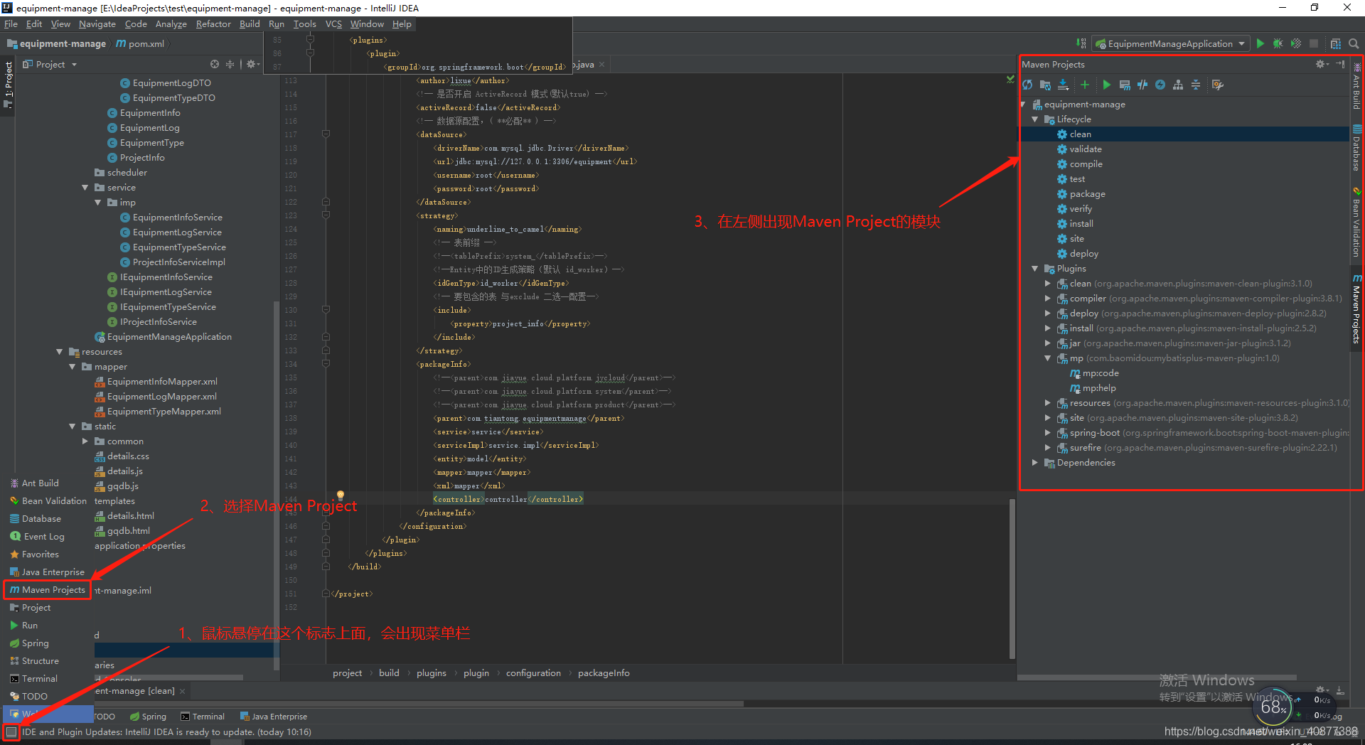The width and height of the screenshot is (1365, 745).
Task: Open Execute Maven Goal icon
Action: pos(1125,85)
